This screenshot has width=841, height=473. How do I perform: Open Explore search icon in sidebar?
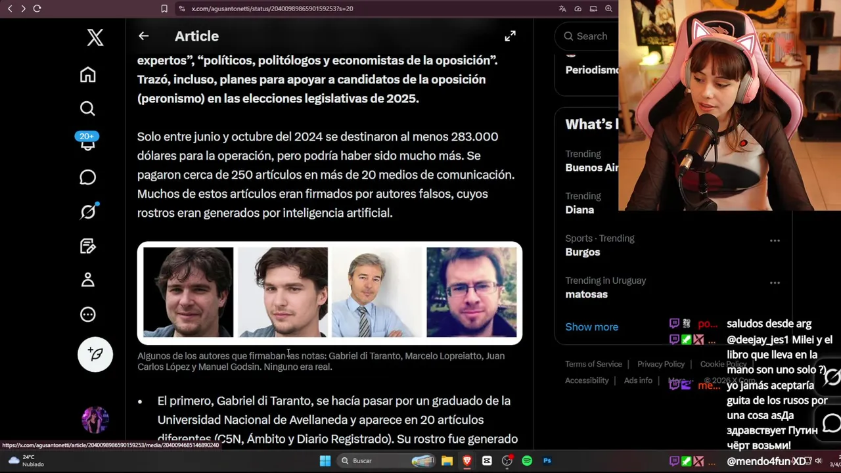click(x=87, y=108)
